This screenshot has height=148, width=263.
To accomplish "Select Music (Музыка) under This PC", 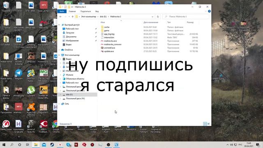I will pos(69,75).
